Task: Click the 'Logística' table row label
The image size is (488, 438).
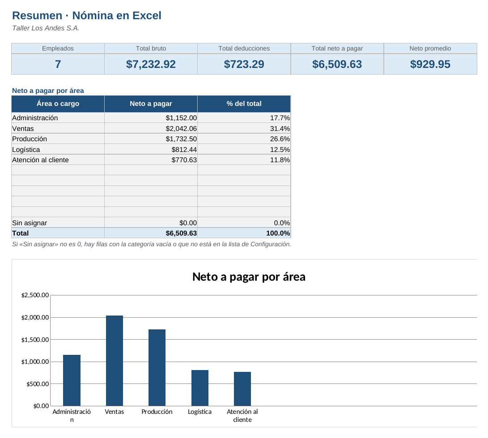Action: click(58, 149)
